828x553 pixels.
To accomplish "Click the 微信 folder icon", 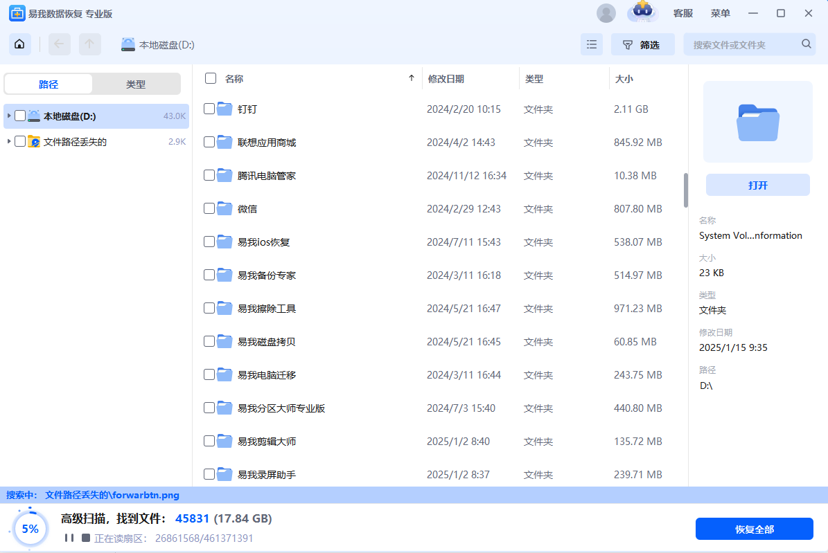I will pyautogui.click(x=225, y=208).
